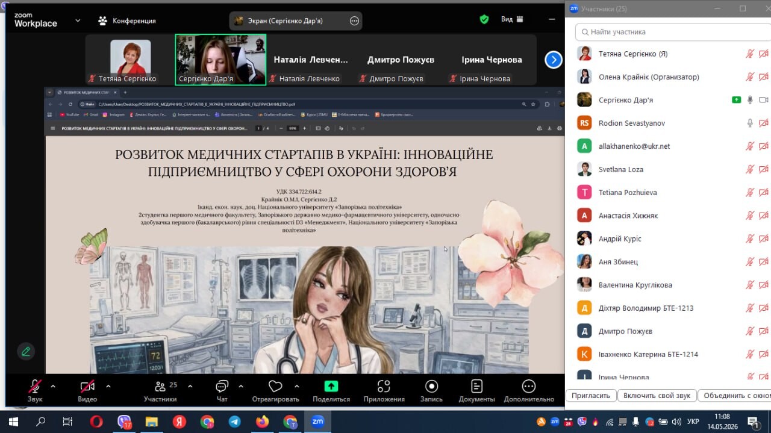
Task: Open the Документы documents icon
Action: point(476,386)
